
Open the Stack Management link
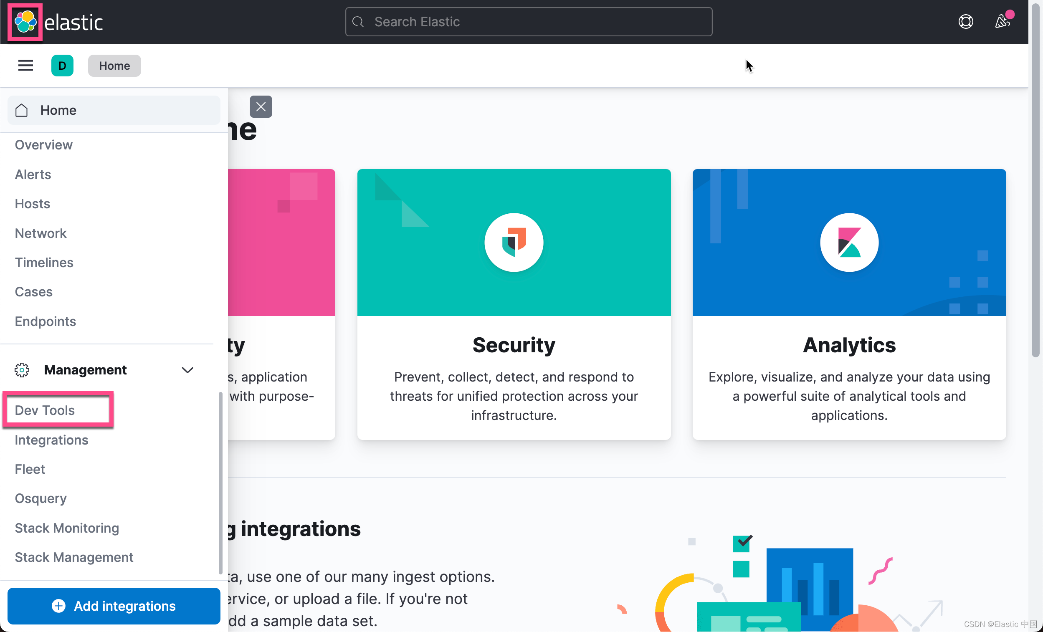74,556
